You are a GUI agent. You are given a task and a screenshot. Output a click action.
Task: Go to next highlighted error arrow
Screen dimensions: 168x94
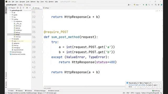(162, 11)
